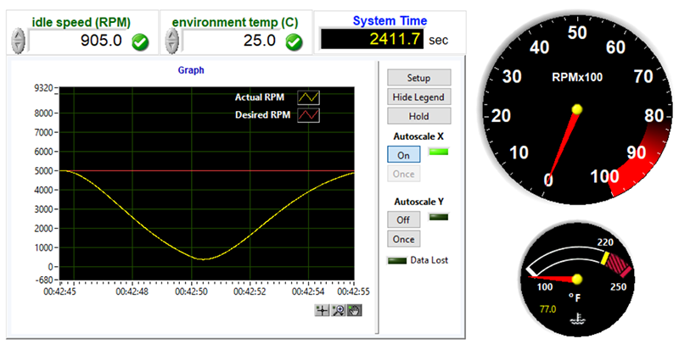Toggle Autoscale X On button

(403, 155)
